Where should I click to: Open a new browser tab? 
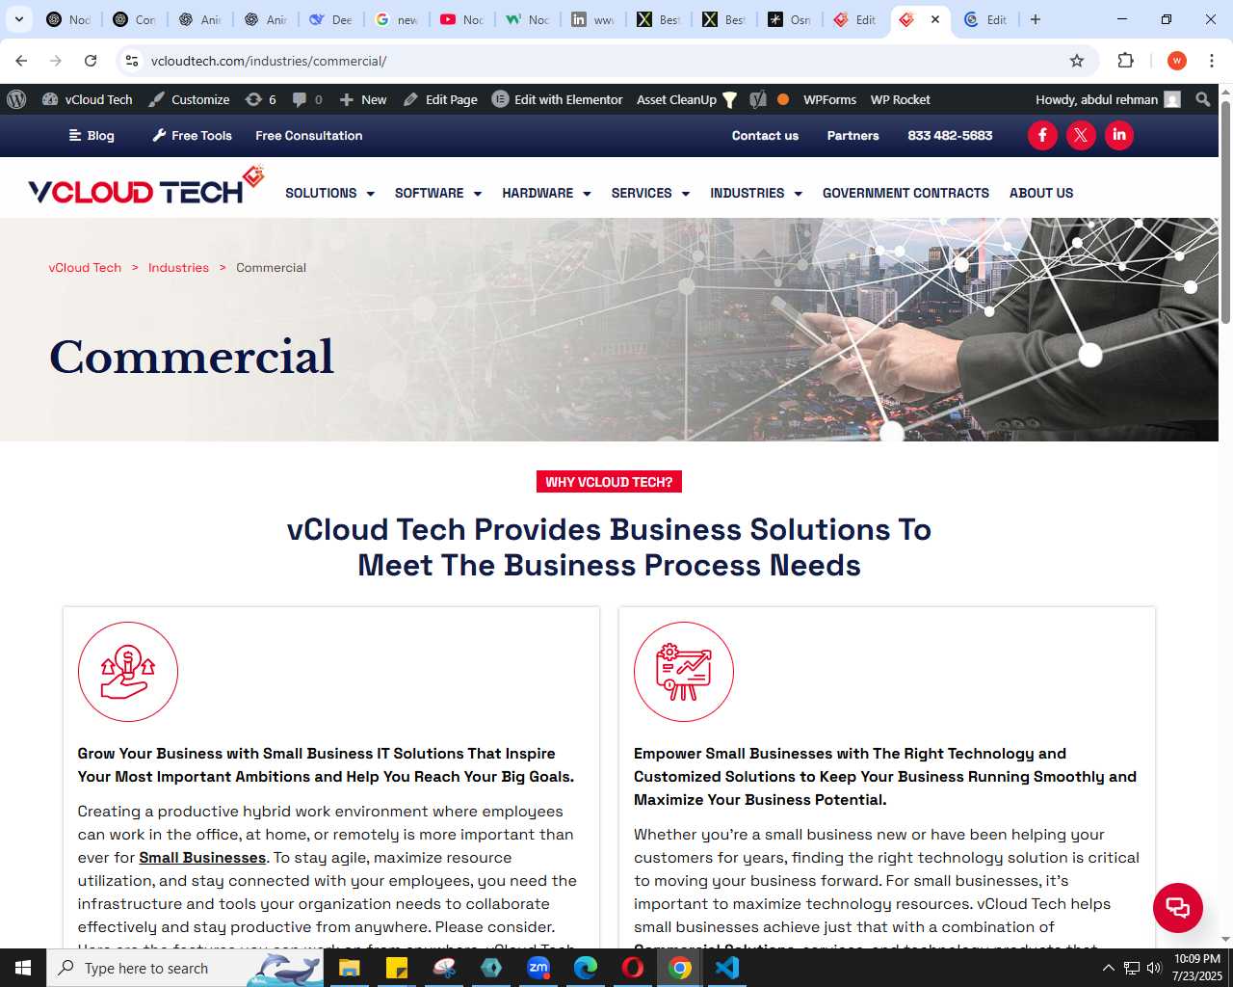pos(1036,19)
